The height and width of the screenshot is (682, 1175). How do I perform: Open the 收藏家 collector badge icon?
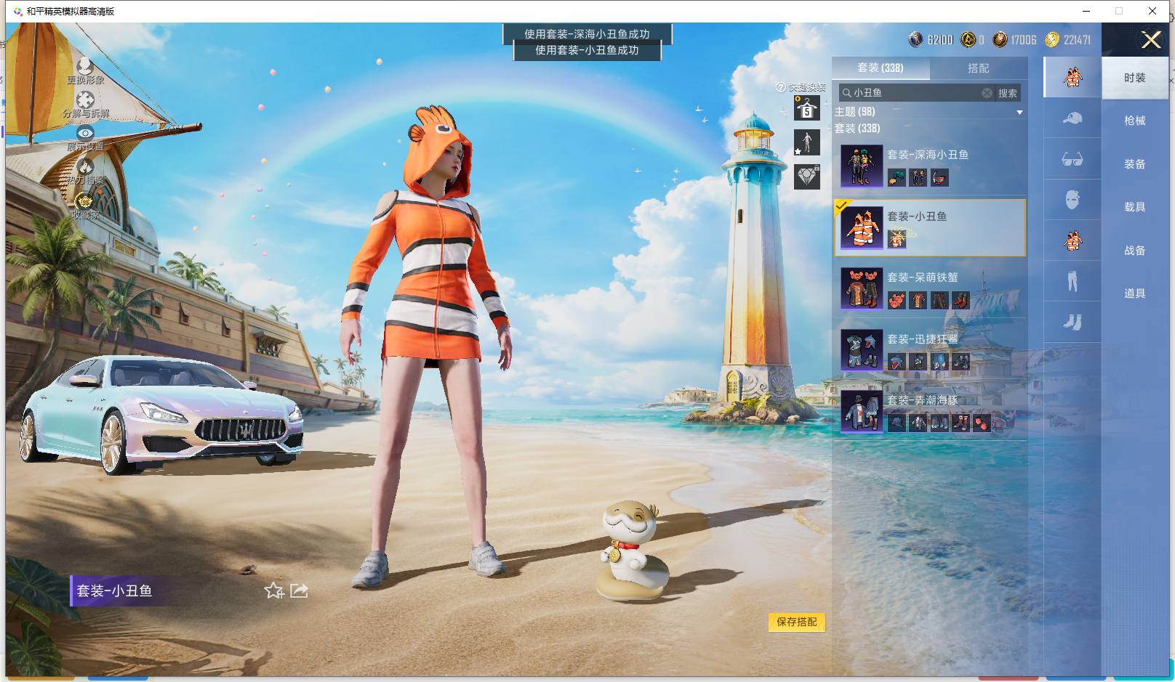click(85, 200)
